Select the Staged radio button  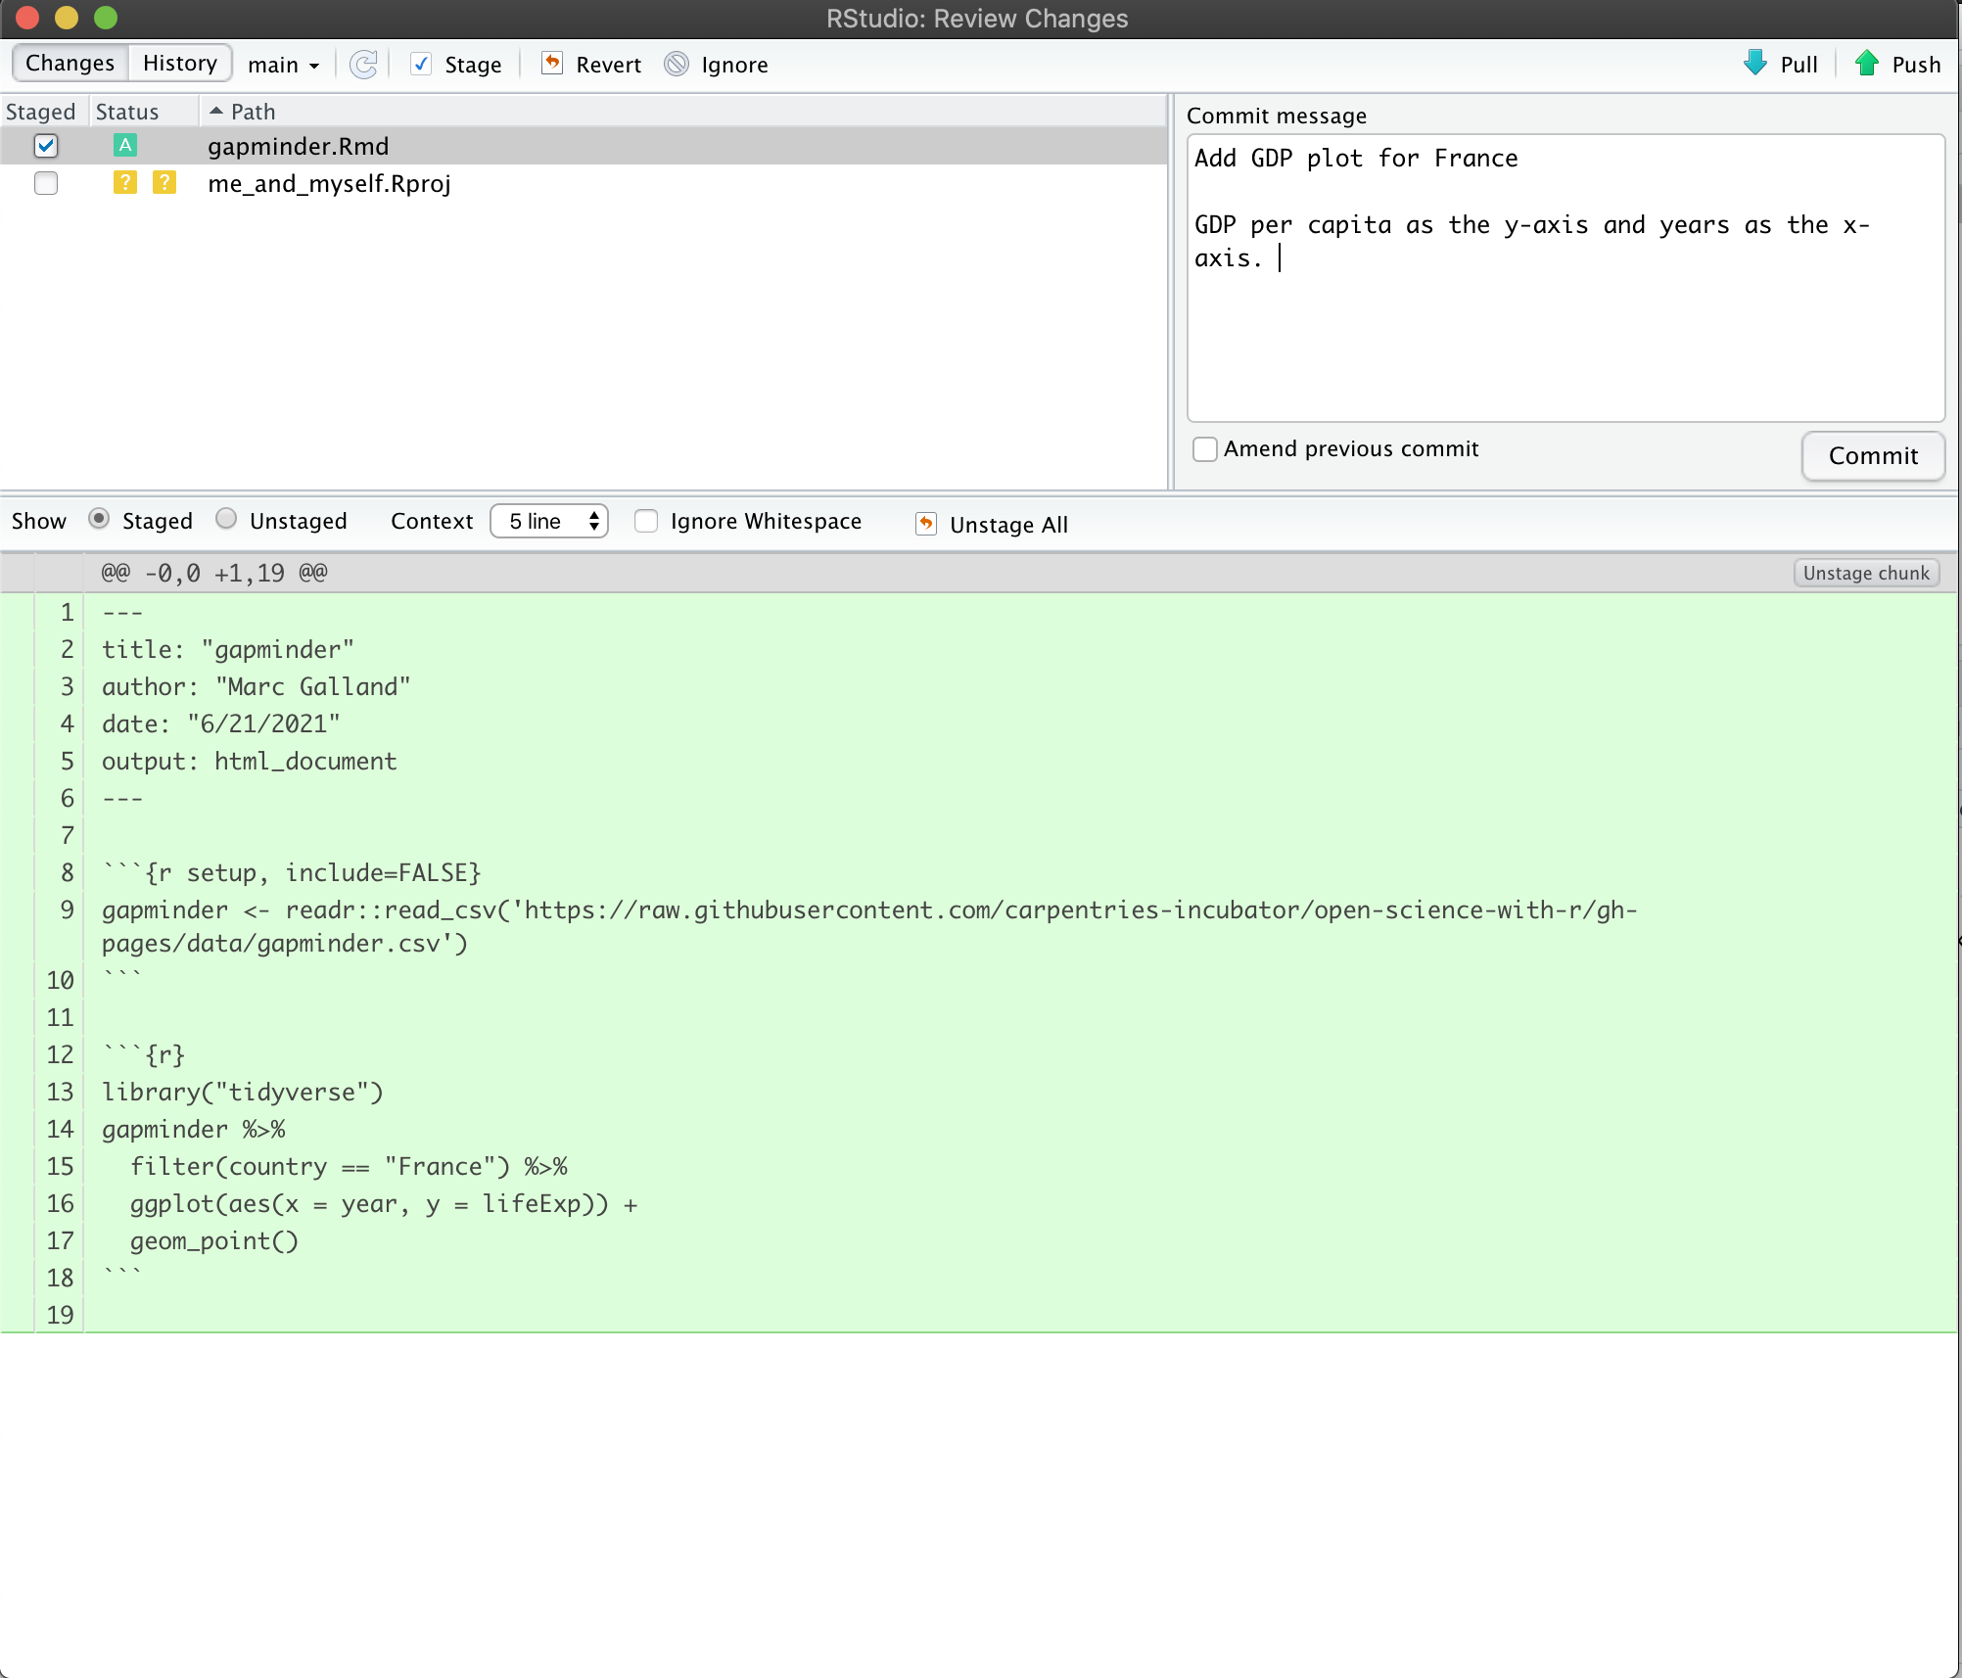(x=99, y=519)
